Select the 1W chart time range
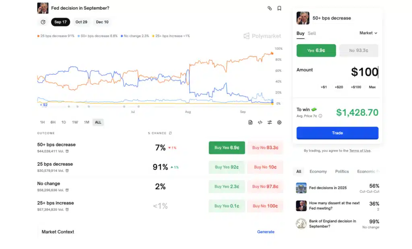 click(75, 122)
